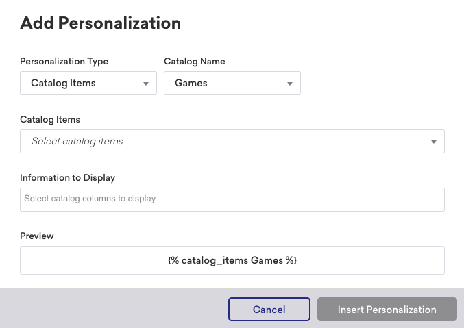Click the caret arrow beside Catalog Items value
464x328 pixels.
(146, 84)
